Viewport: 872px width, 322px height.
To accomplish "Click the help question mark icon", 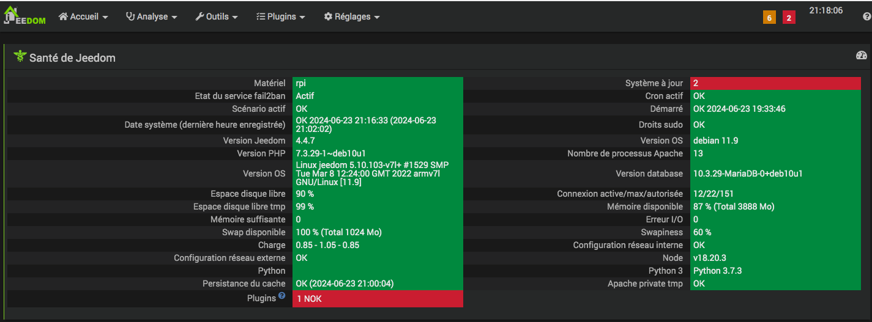I will (866, 17).
